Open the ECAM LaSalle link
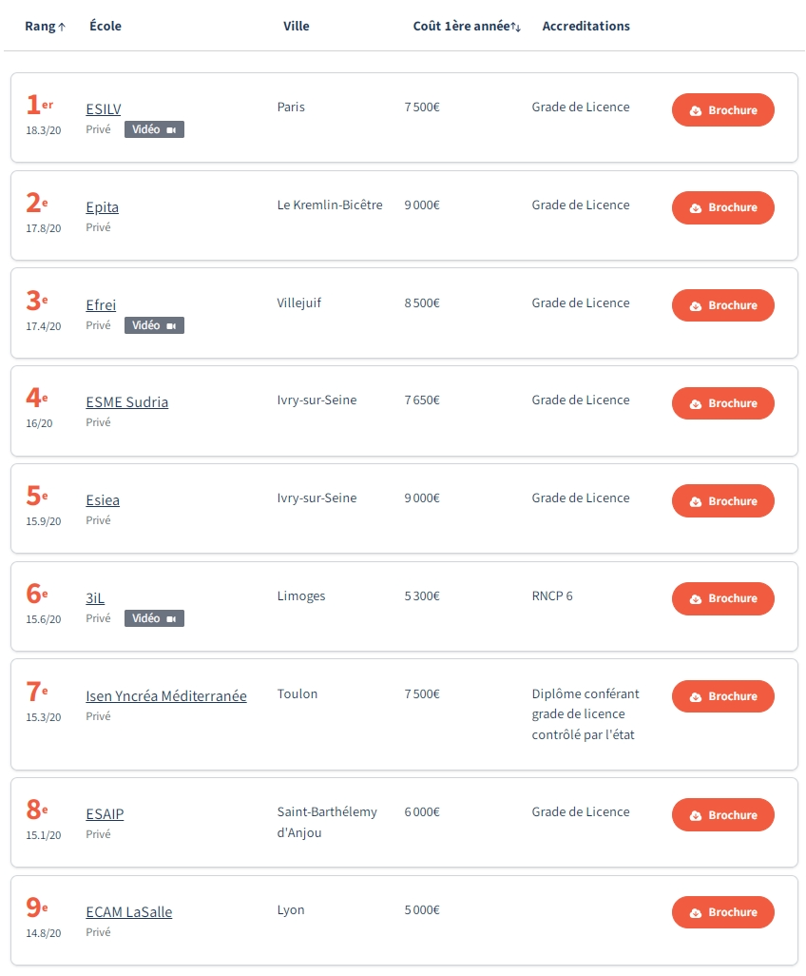This screenshot has width=806, height=976. [x=128, y=912]
